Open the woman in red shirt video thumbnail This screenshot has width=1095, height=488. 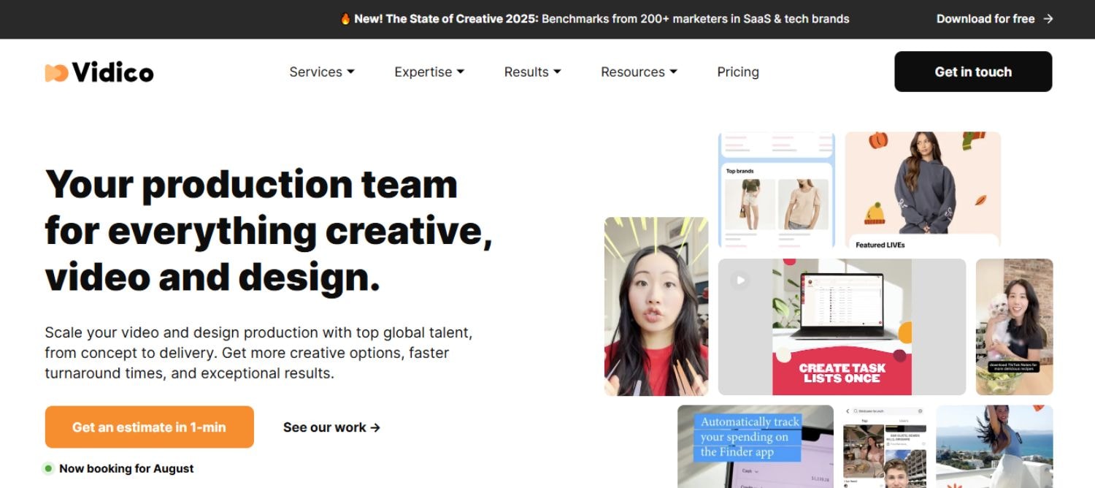656,306
